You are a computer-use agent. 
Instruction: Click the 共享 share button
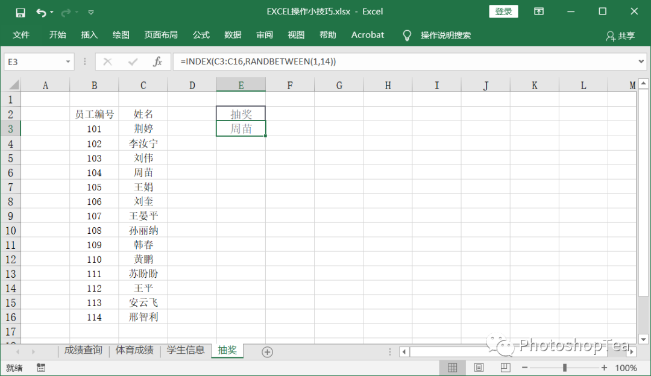click(620, 36)
